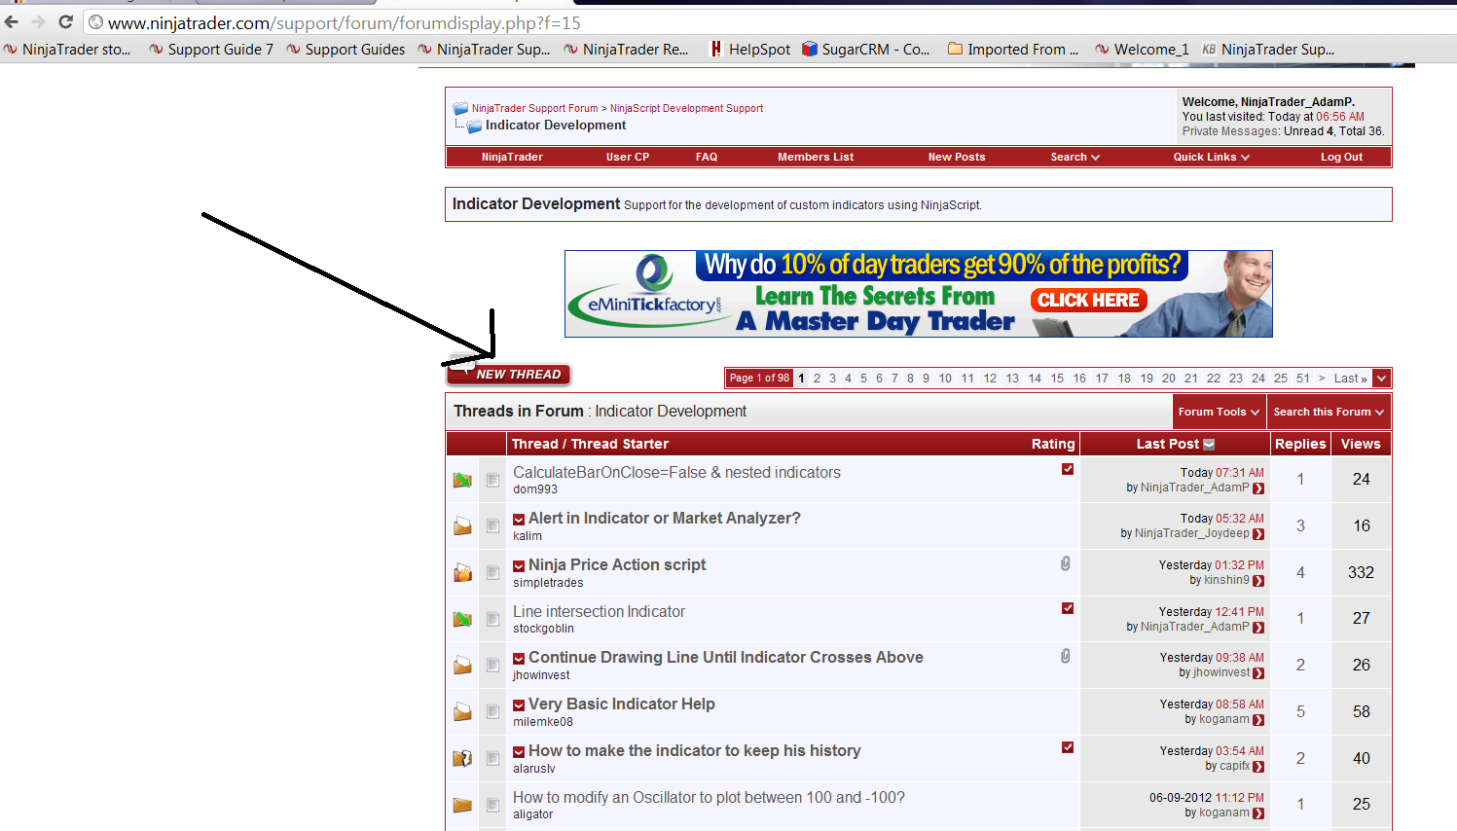
Task: Open thread starter profile simpletrades
Action: click(x=548, y=583)
